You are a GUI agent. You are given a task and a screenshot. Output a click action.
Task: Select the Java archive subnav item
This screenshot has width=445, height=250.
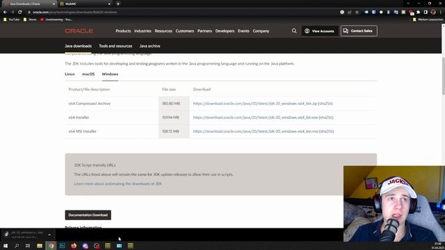150,46
